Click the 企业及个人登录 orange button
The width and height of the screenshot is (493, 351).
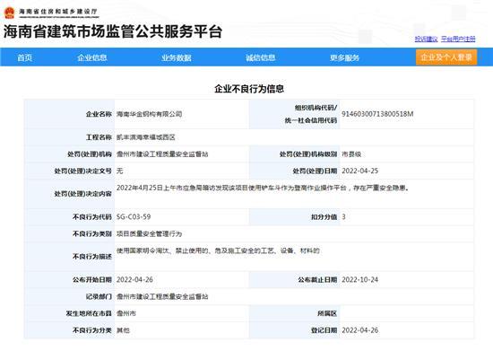point(446,57)
